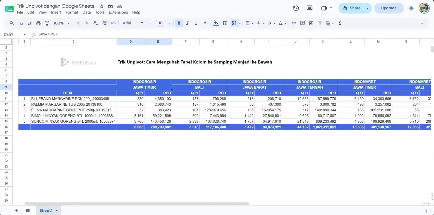Format selection as percent
This screenshot has height=215, width=434.
tap(87, 23)
